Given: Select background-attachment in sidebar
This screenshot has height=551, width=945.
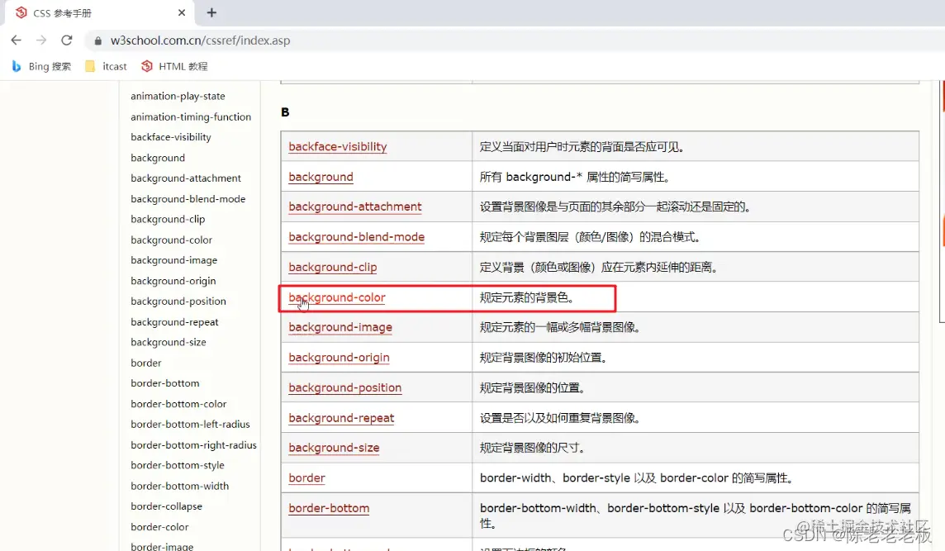Looking at the screenshot, I should pos(186,178).
